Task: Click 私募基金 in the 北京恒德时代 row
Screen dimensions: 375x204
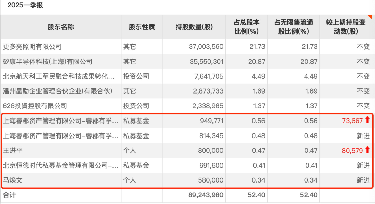Action: point(136,165)
